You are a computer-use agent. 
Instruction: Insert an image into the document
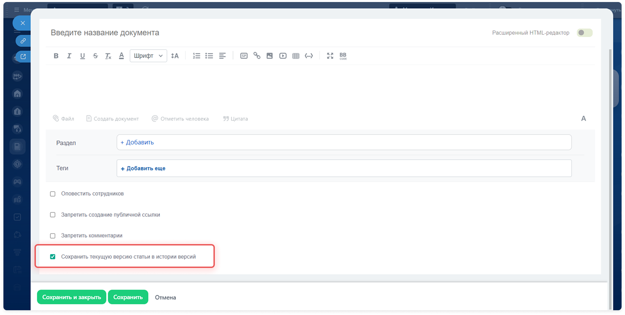269,56
